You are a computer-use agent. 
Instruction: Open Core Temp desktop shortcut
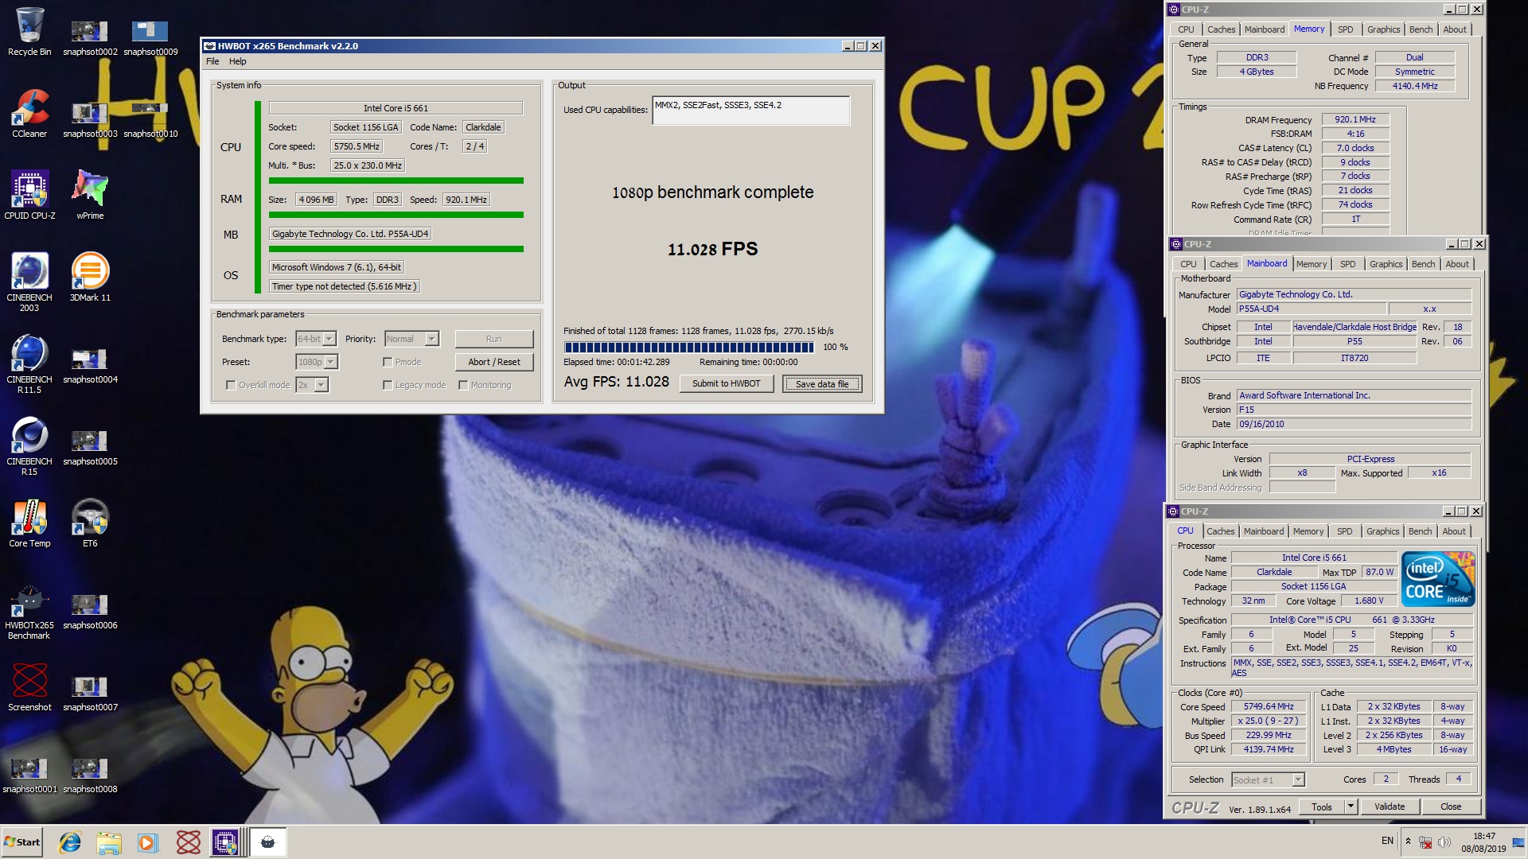point(29,523)
